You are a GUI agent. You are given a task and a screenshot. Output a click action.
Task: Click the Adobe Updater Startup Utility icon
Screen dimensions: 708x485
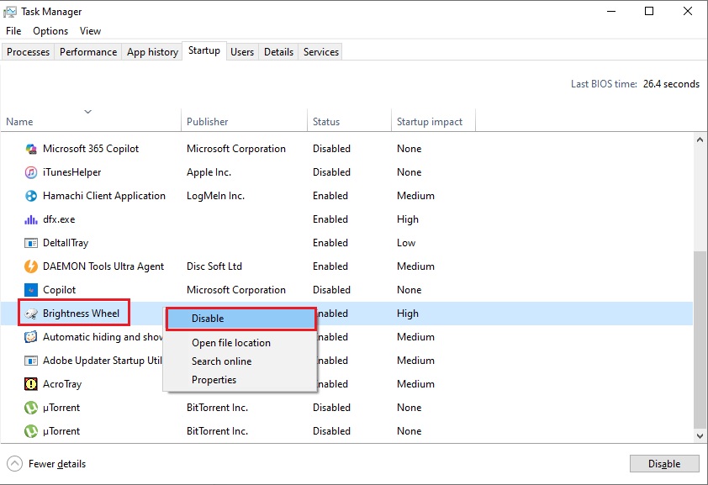point(31,361)
